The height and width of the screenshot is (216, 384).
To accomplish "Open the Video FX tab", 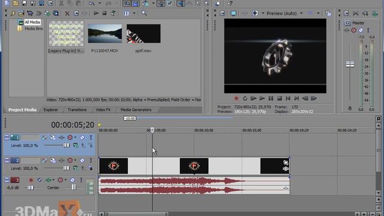I will coord(103,110).
